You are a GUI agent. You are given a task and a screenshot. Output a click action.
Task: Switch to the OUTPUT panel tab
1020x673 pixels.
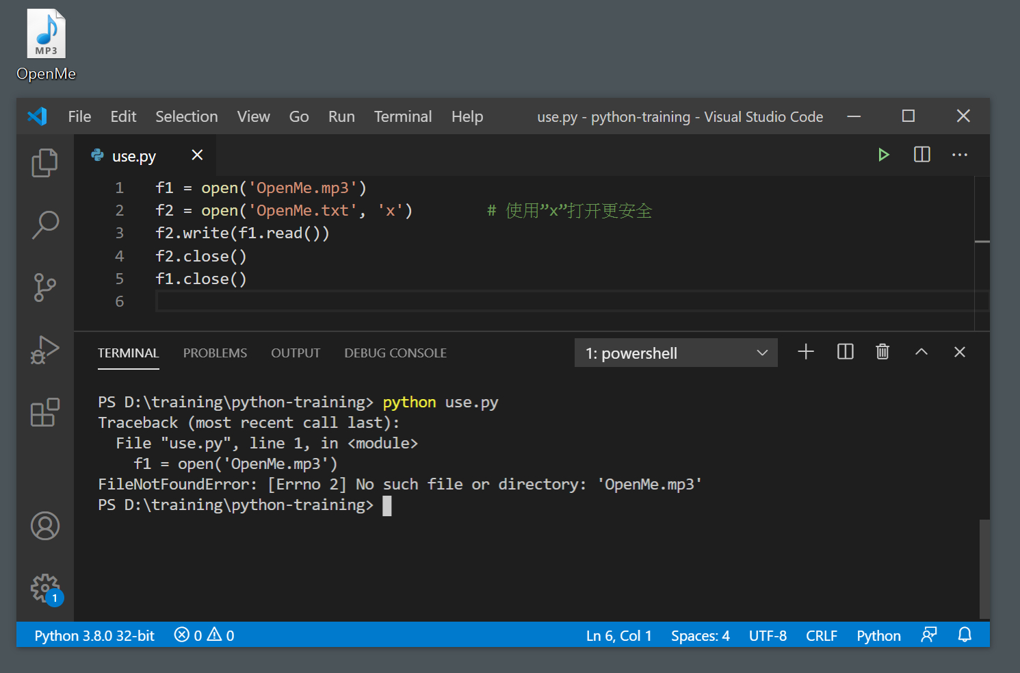tap(296, 353)
